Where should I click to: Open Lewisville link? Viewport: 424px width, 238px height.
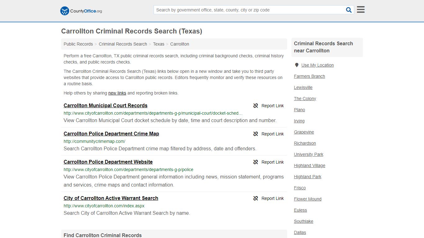click(x=303, y=87)
